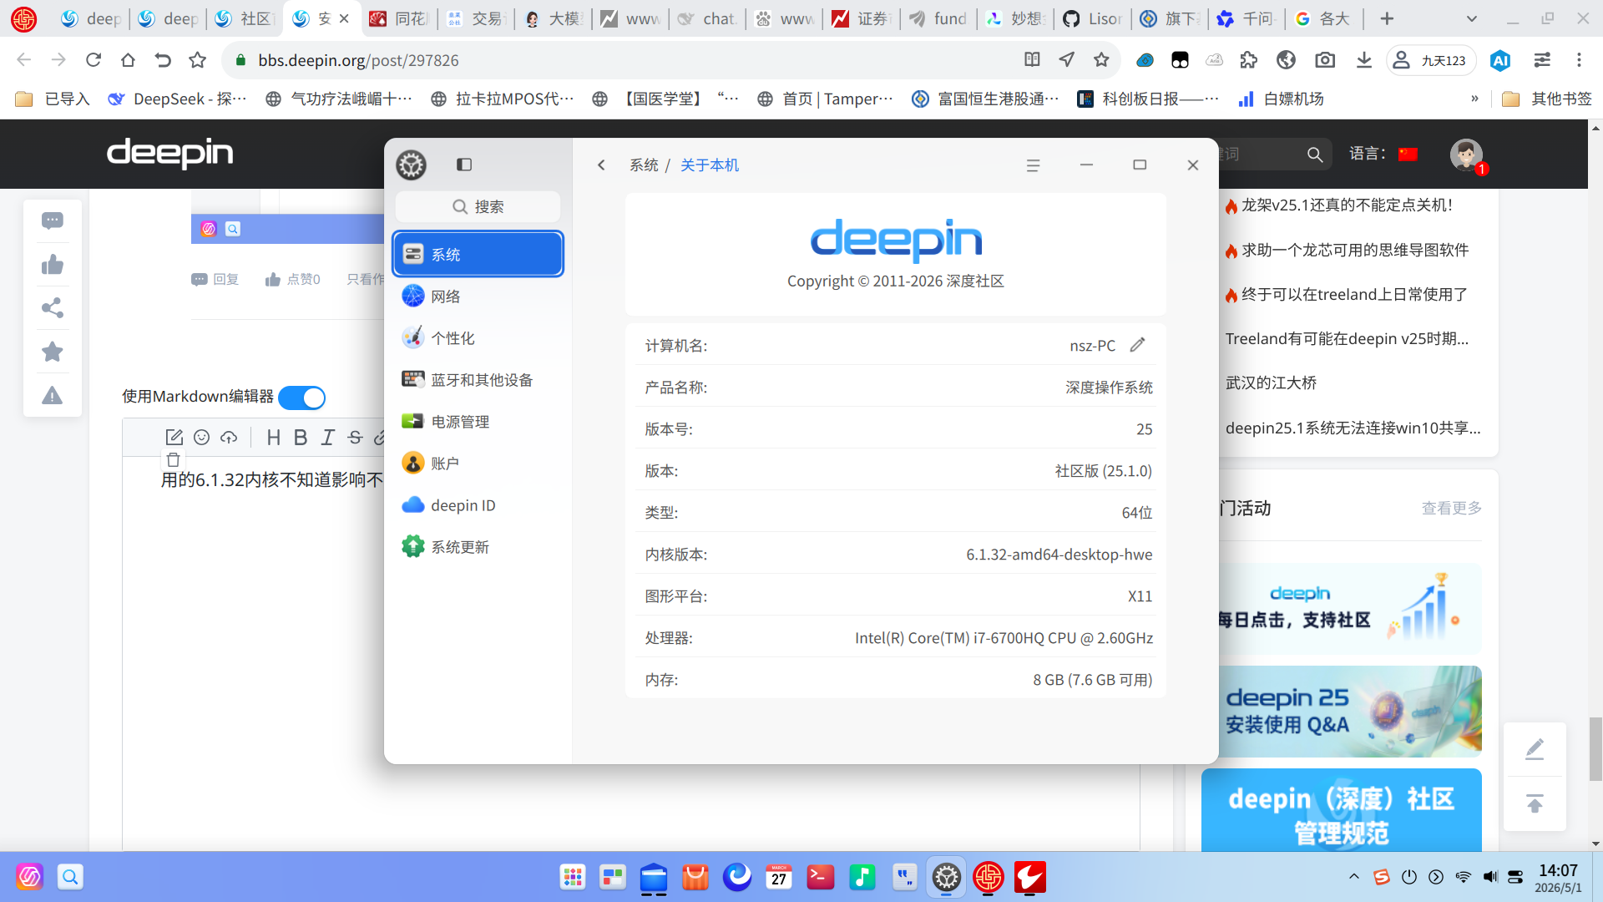Click the trash icon in the editor
1603x902 pixels.
173,459
